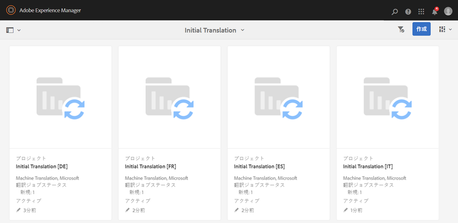Click プロジェクト label on the ES card
The height and width of the screenshot is (223, 458).
[249, 159]
